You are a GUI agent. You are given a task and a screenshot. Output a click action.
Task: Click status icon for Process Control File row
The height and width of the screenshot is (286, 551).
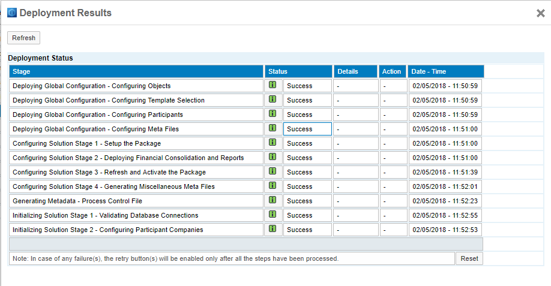pyautogui.click(x=272, y=200)
